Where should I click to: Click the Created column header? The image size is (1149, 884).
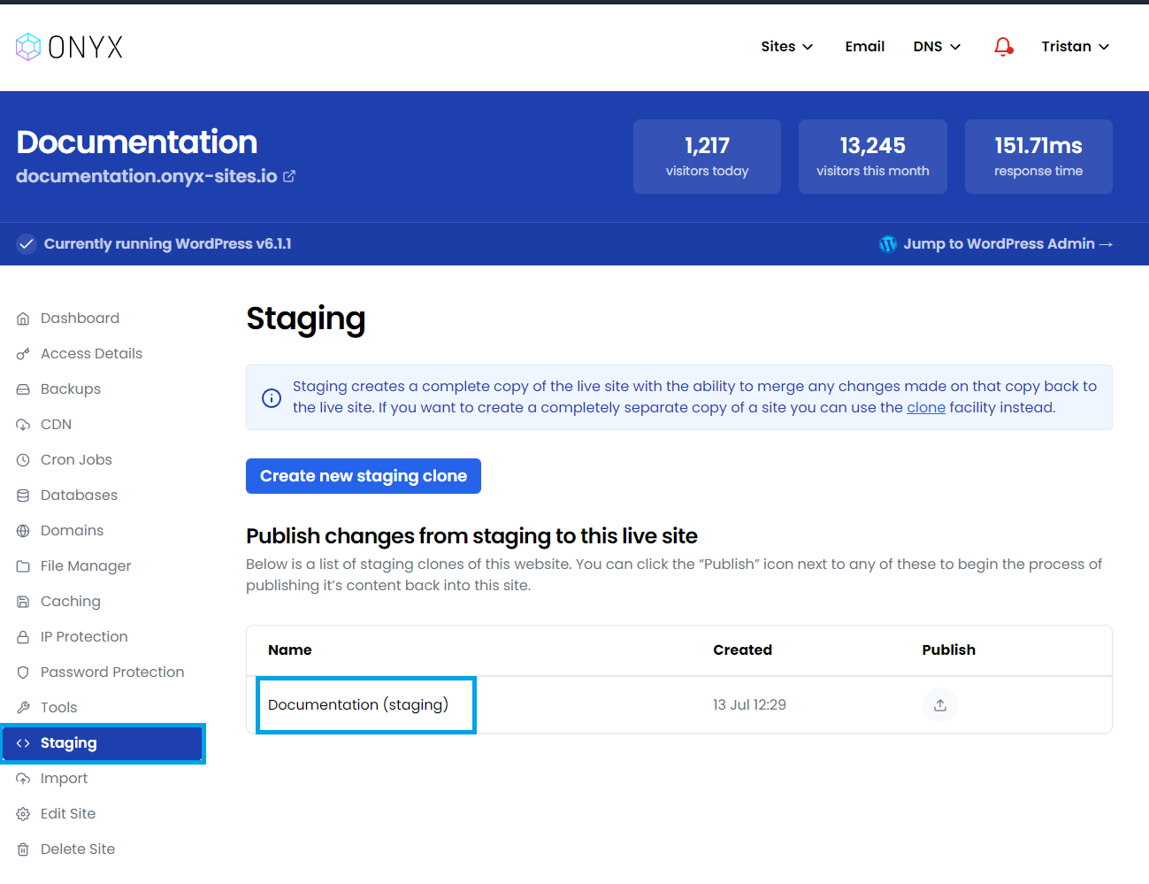coord(742,650)
